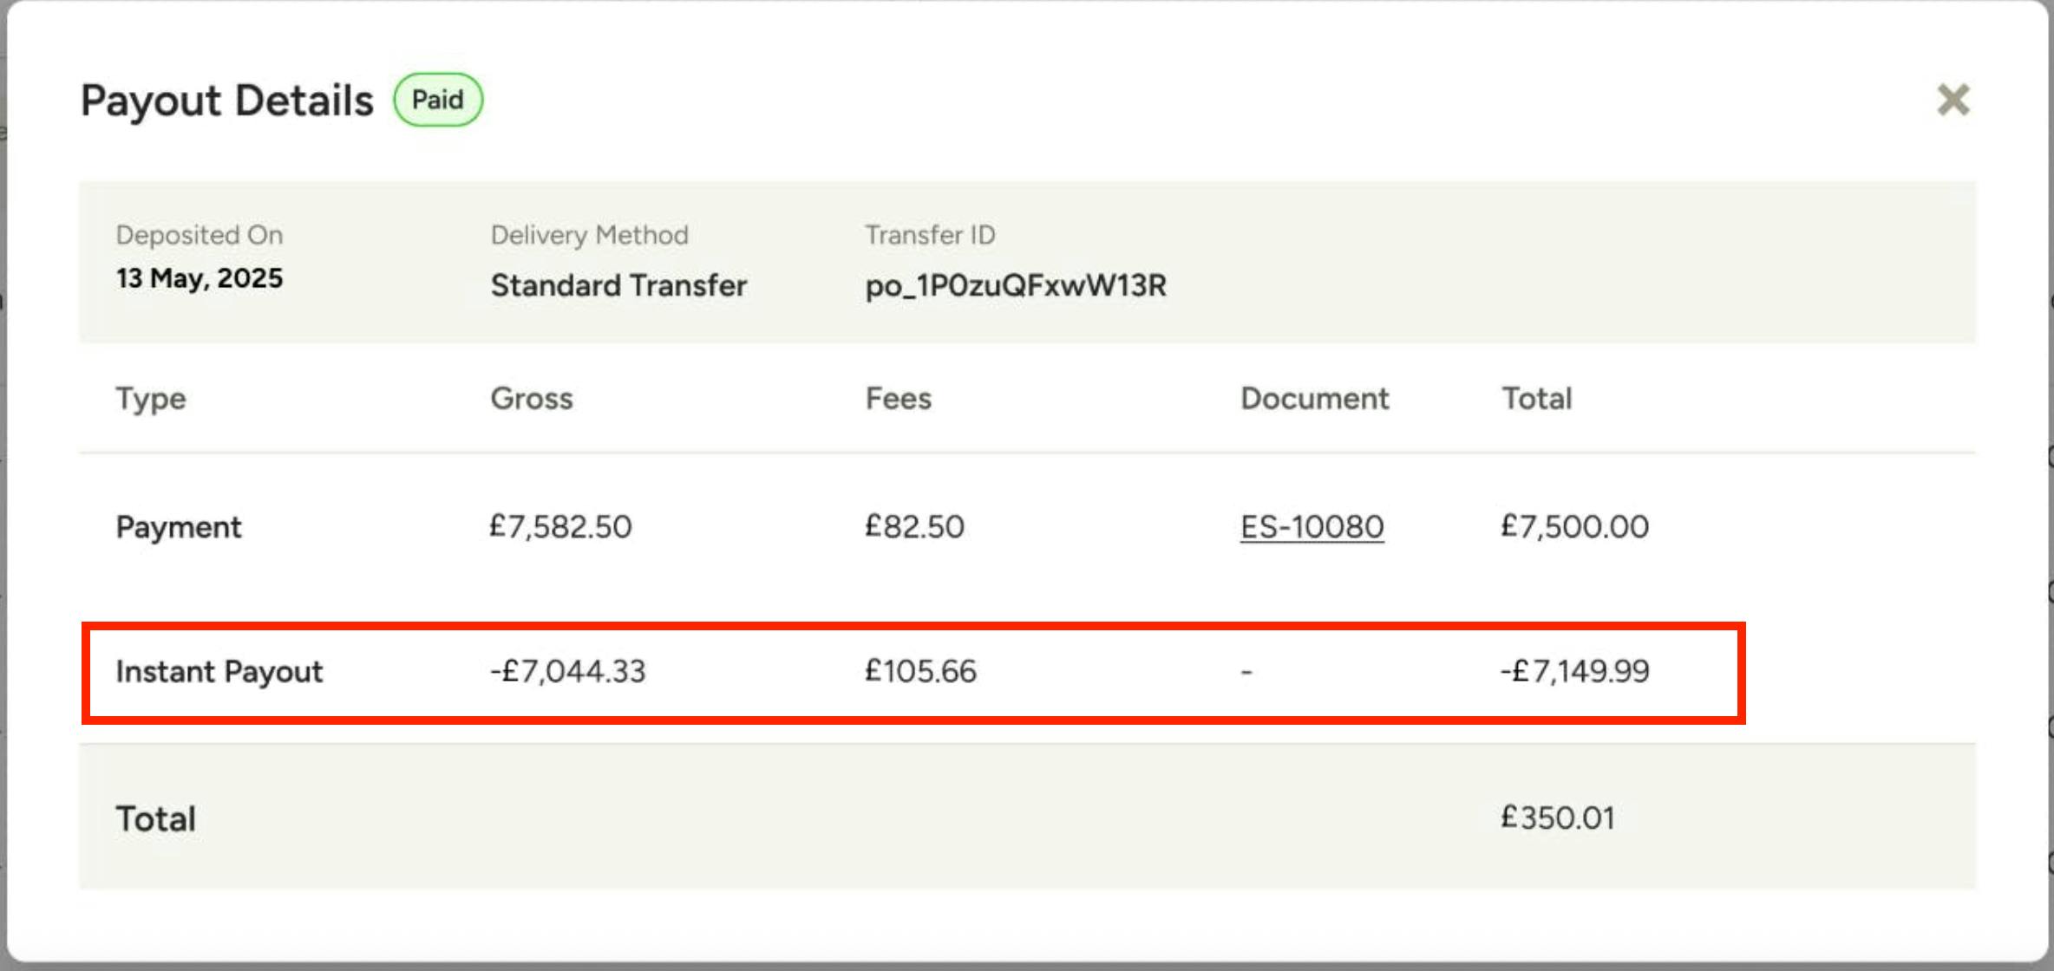The image size is (2054, 971).
Task: Click the Gross column header
Action: [532, 398]
